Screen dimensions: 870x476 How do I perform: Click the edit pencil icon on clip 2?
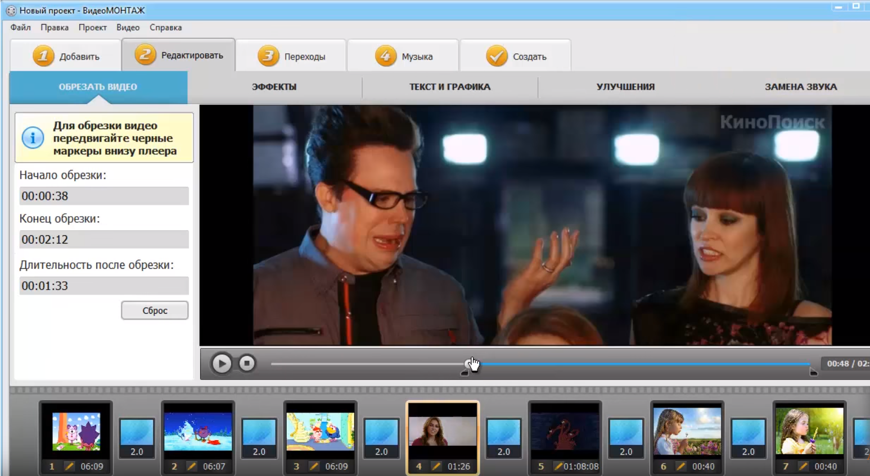(192, 466)
